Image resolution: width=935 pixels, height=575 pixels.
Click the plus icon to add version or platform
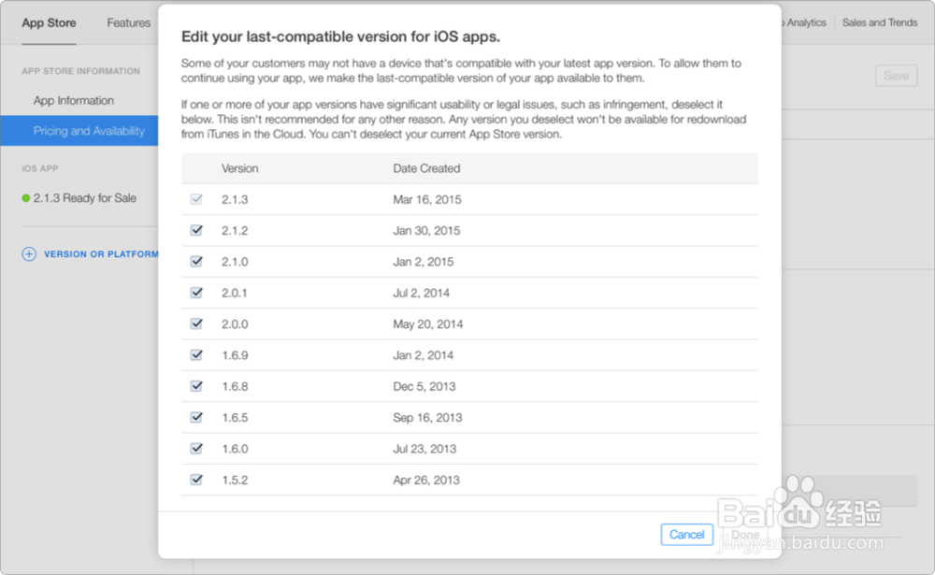click(x=29, y=253)
